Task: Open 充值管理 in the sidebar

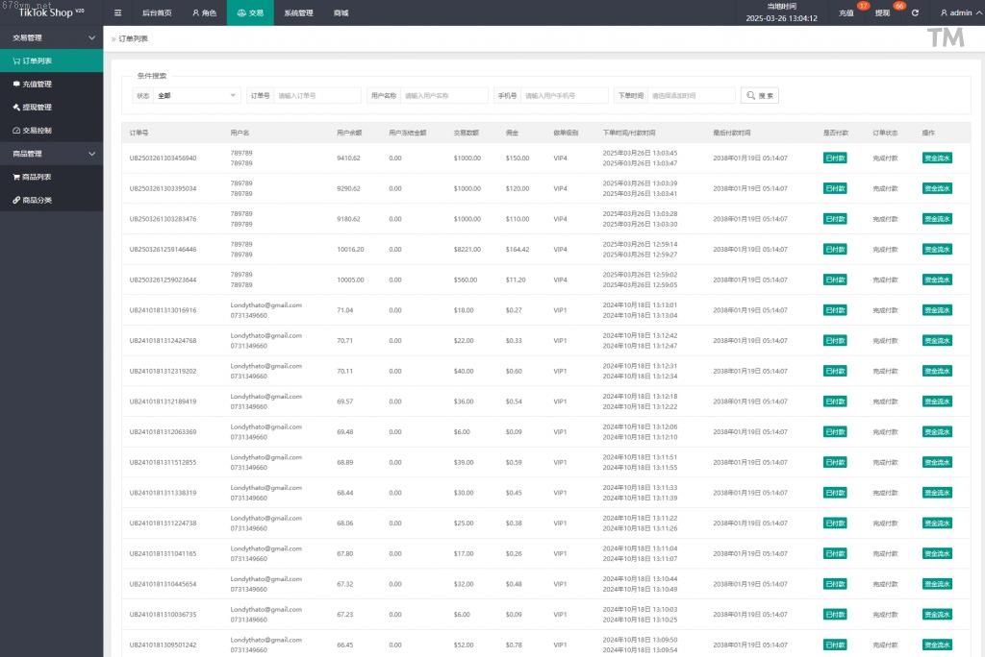Action: click(x=37, y=84)
